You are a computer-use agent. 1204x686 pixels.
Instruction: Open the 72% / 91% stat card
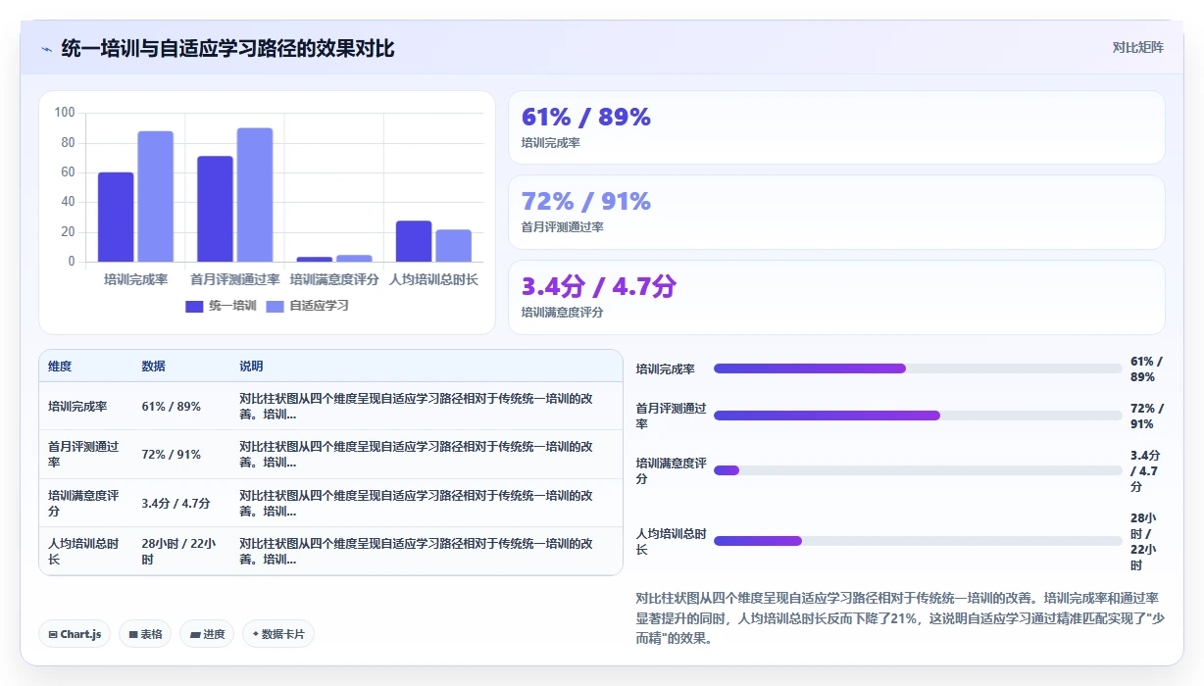pyautogui.click(x=836, y=212)
